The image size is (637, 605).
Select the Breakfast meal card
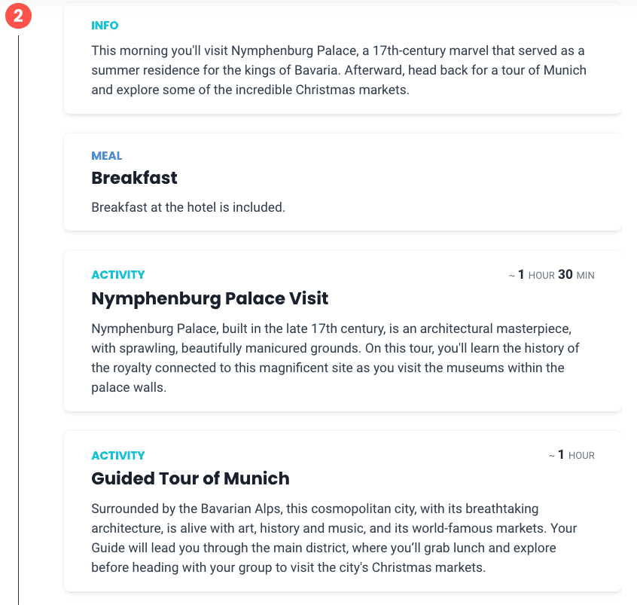(x=343, y=182)
